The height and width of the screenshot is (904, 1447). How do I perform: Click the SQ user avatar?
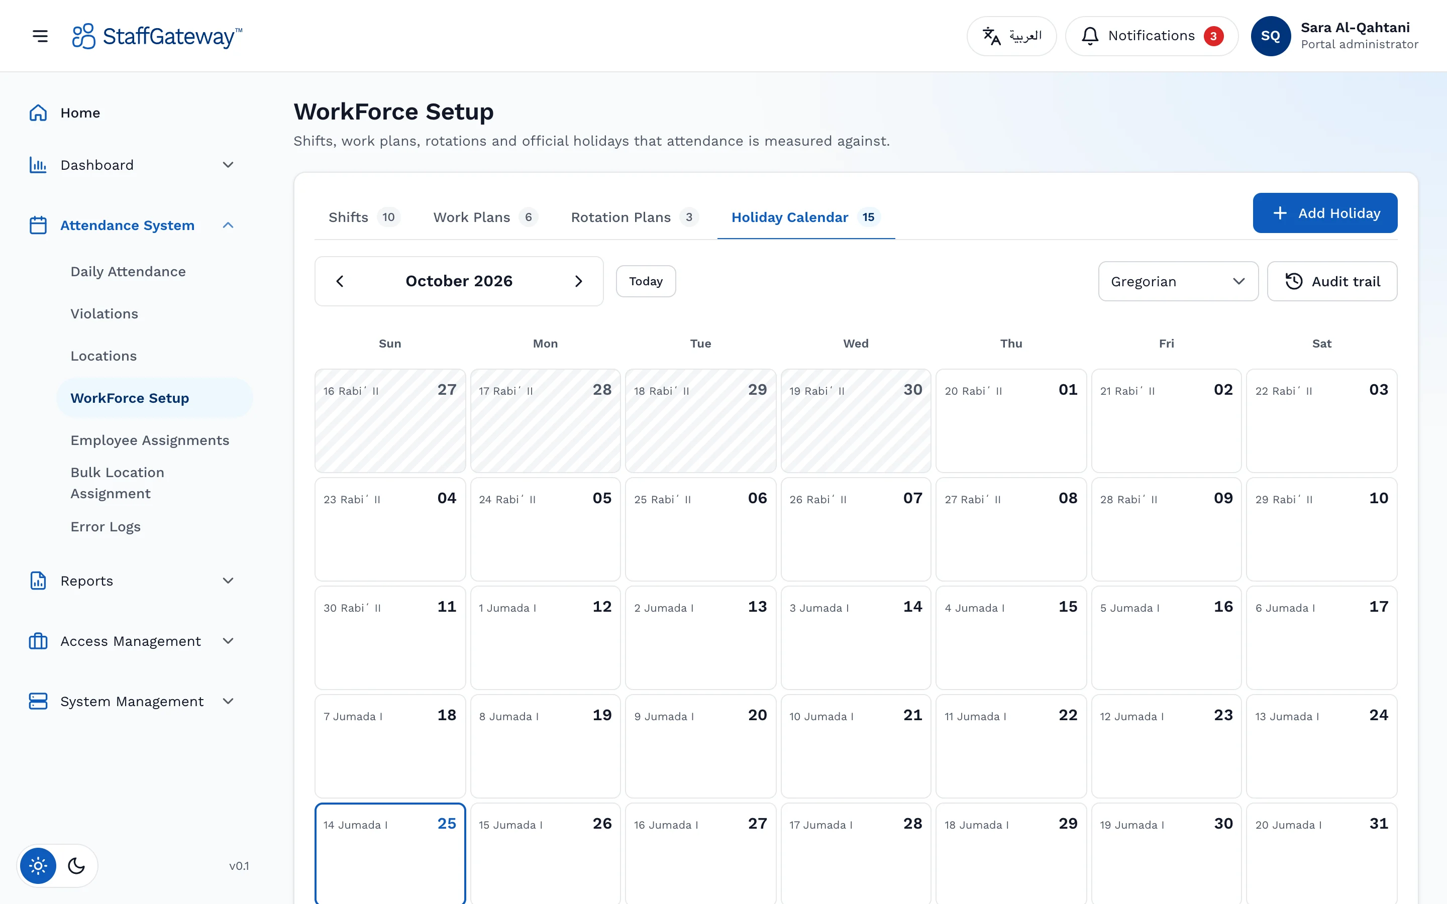tap(1271, 36)
